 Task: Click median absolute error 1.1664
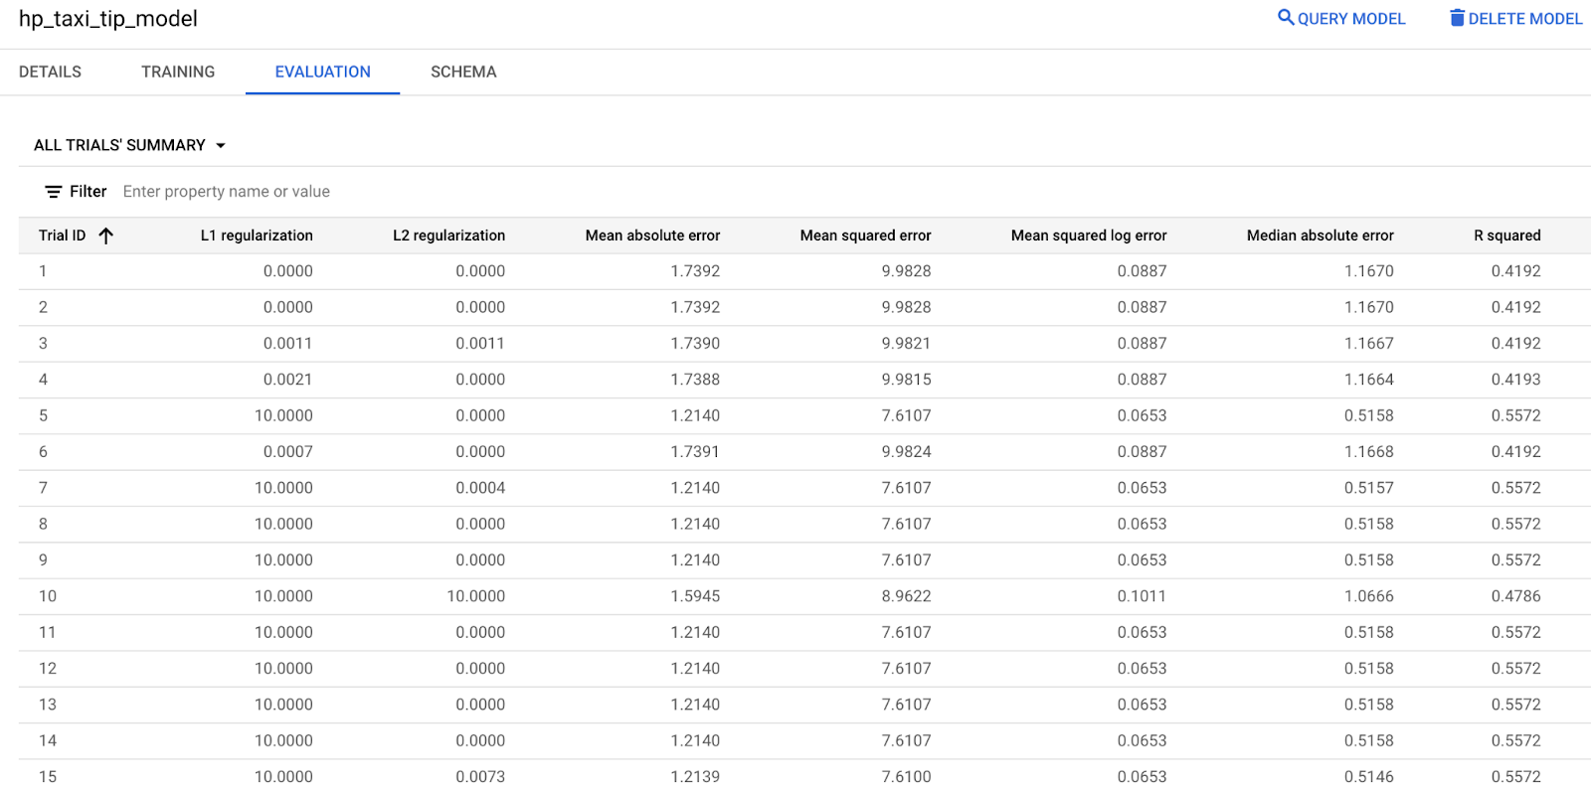coord(1369,380)
